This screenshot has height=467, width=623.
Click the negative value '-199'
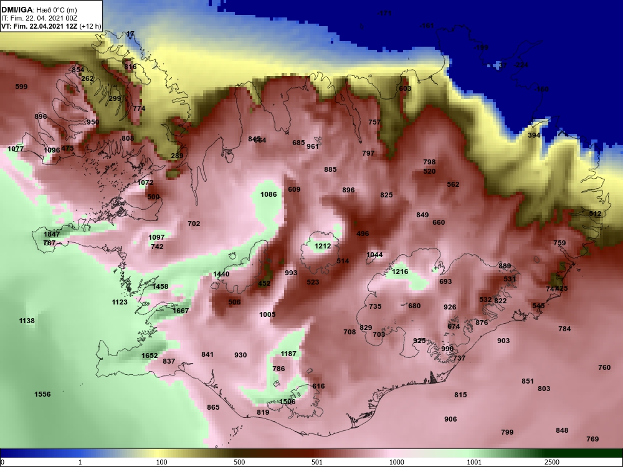(x=481, y=48)
